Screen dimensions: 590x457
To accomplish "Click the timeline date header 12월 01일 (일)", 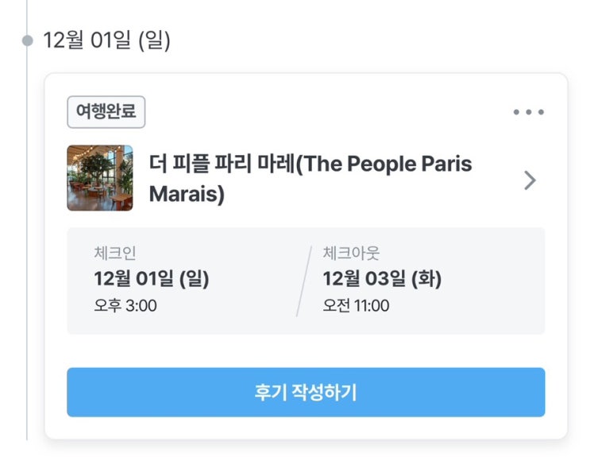I will 107,40.
